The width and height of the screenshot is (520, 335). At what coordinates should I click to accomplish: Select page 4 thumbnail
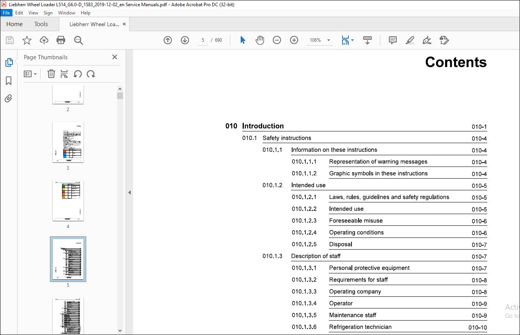(68, 201)
